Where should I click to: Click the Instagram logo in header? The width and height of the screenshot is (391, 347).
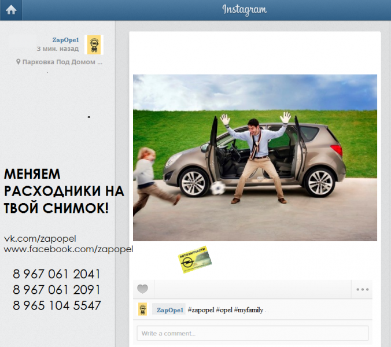pyautogui.click(x=245, y=10)
